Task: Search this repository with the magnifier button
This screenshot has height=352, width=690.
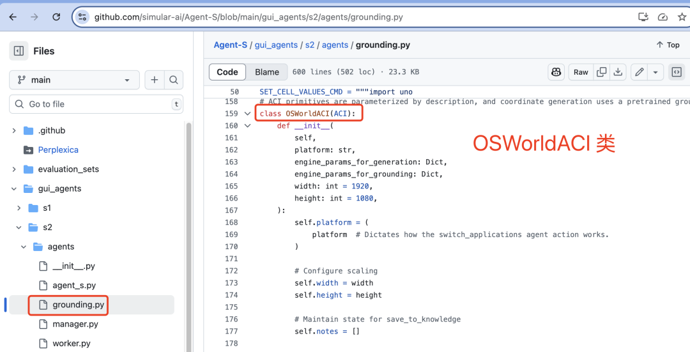Action: tap(173, 80)
